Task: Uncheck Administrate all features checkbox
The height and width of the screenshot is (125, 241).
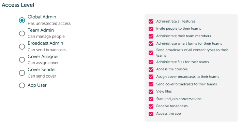Action: [x=151, y=21]
